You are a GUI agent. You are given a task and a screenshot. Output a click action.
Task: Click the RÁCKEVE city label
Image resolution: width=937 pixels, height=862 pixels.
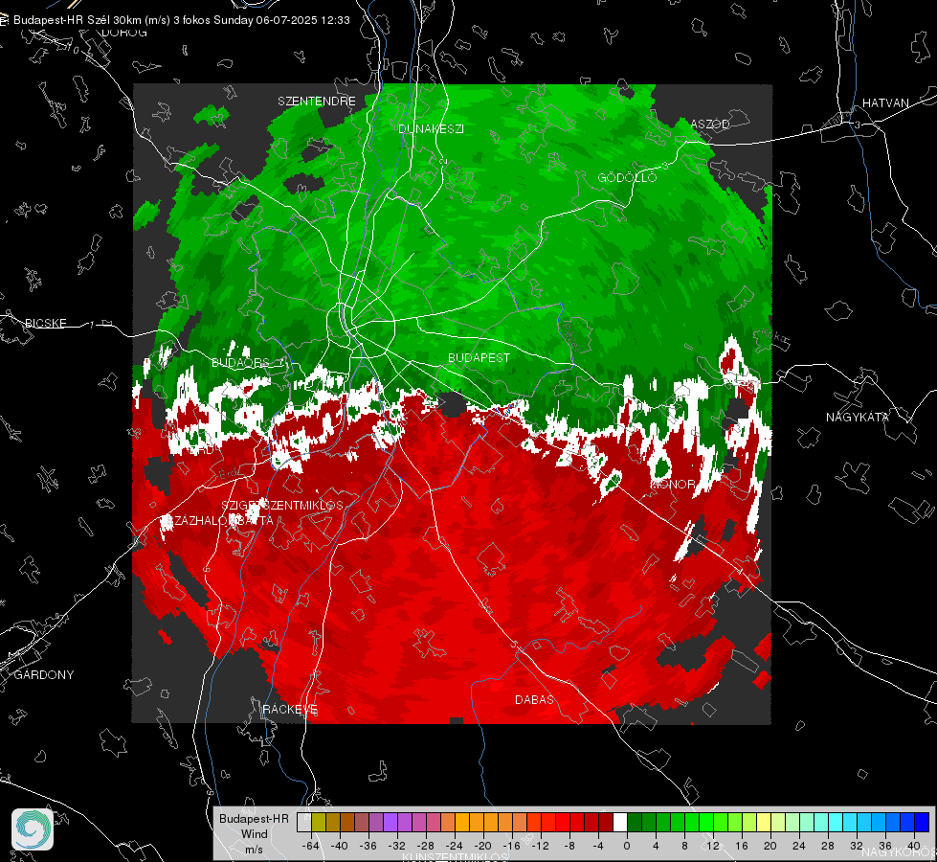point(290,709)
